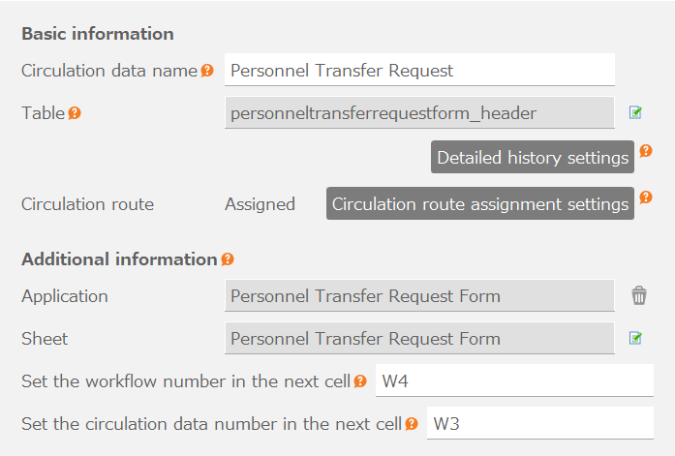Click help icon next to Table label
675x456 pixels.
pos(75,113)
